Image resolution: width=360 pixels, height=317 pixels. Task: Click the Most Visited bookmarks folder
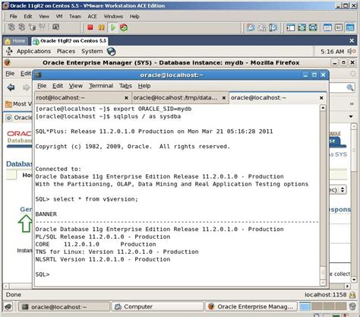[x=19, y=104]
